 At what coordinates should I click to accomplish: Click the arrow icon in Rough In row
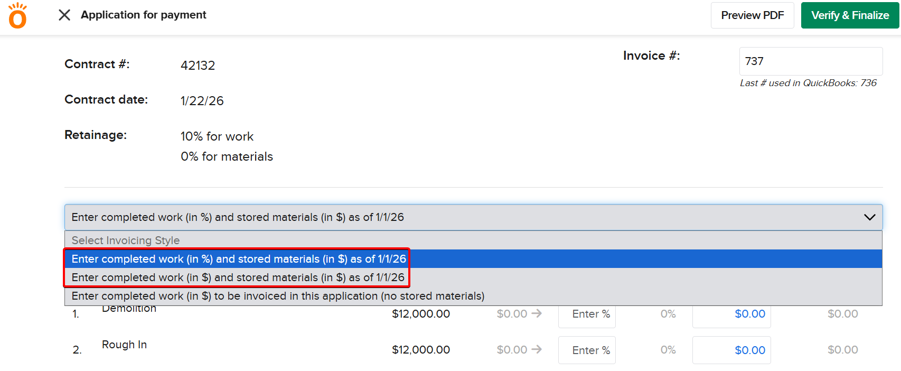[537, 349]
